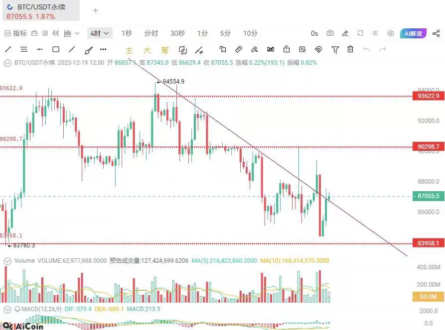Select the 93622.9 red price label
The height and width of the screenshot is (330, 445).
pos(428,96)
